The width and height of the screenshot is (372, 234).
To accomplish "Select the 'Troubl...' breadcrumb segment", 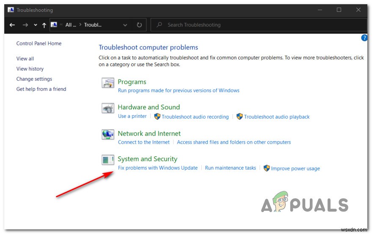I will click(x=93, y=25).
